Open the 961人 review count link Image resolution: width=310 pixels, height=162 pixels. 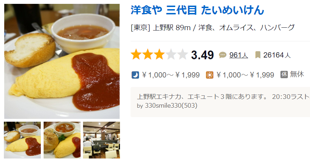point(239,55)
